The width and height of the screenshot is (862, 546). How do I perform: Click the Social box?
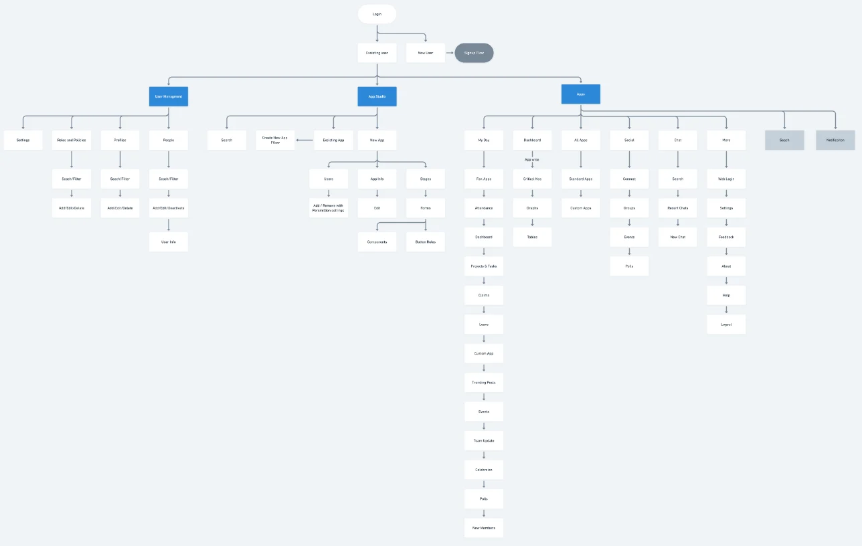629,140
